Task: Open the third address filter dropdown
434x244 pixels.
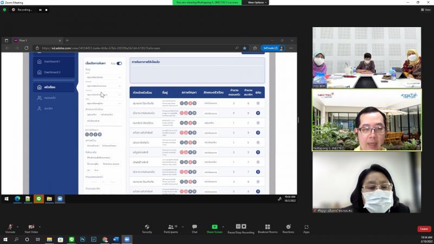Action: [x=104, y=94]
